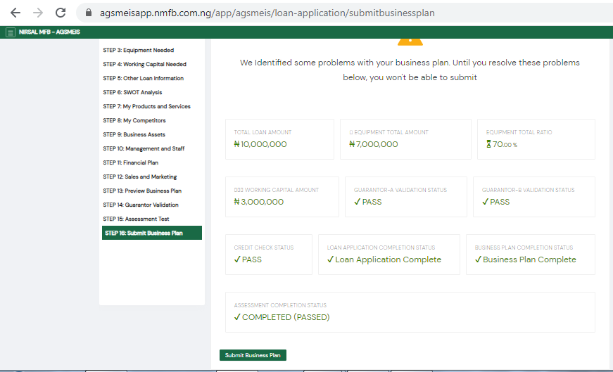613x372 pixels.
Task: Click the checkmark beside COMPLETED (PASSED)
Action: click(237, 317)
